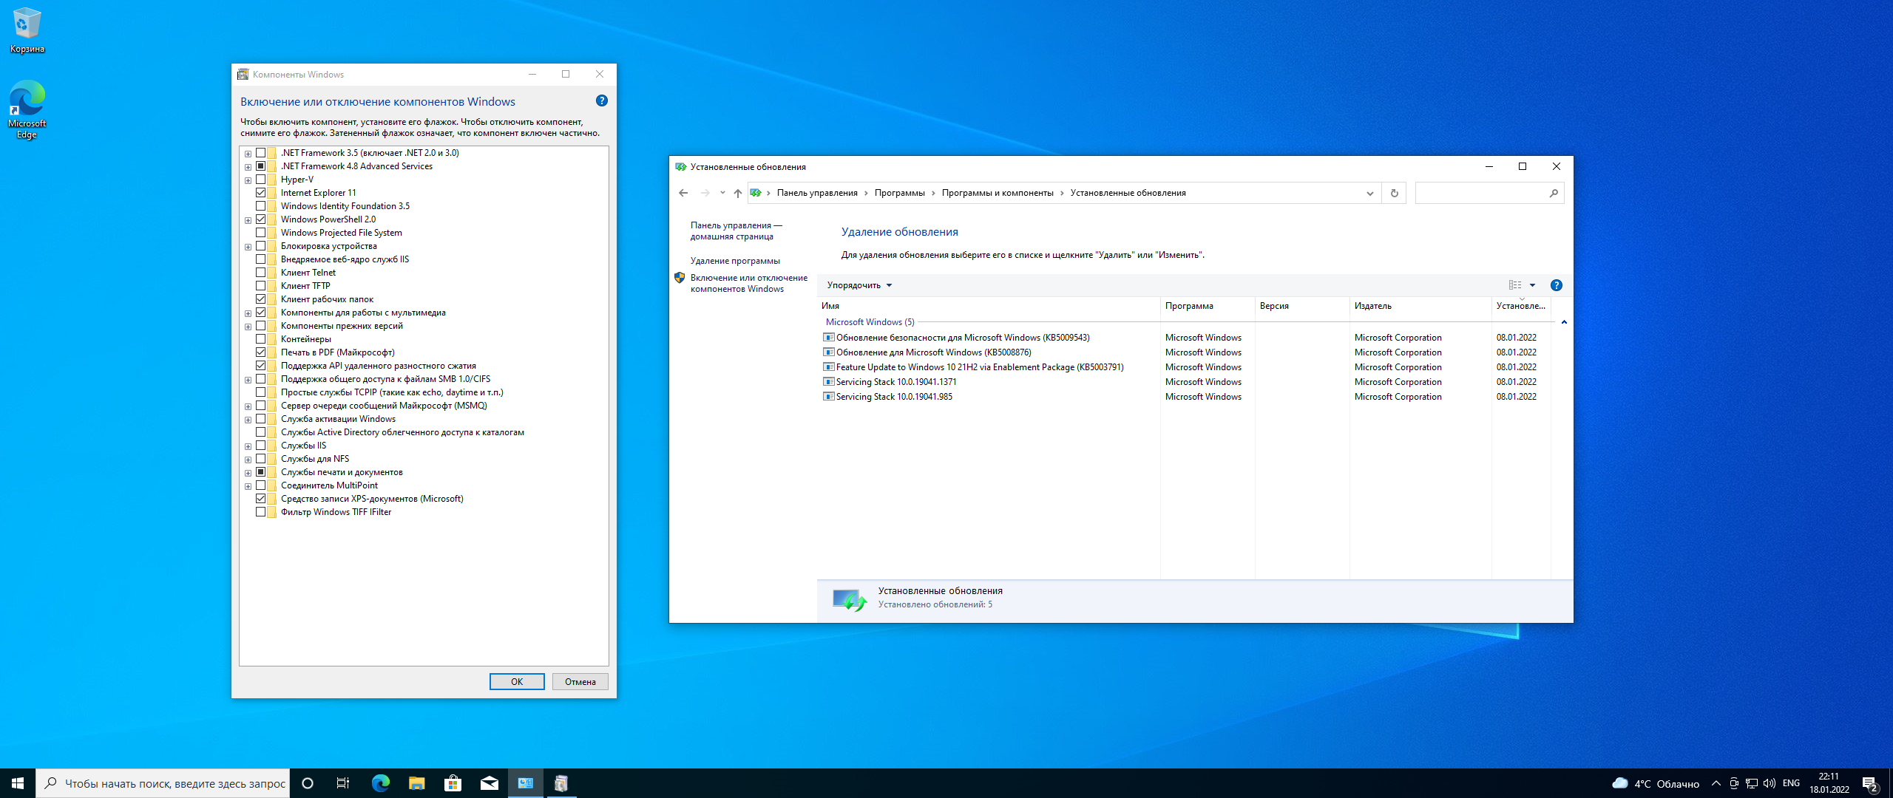
Task: Click the help icon in Windows Components dialog
Action: coord(601,100)
